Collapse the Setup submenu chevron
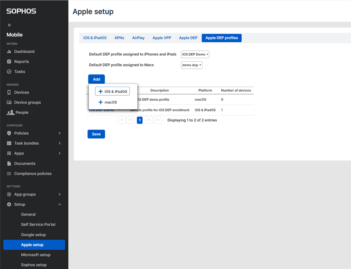 tap(60, 204)
